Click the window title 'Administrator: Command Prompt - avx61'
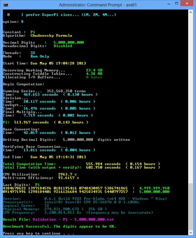Screen dimensions: 196x238 (98, 5)
